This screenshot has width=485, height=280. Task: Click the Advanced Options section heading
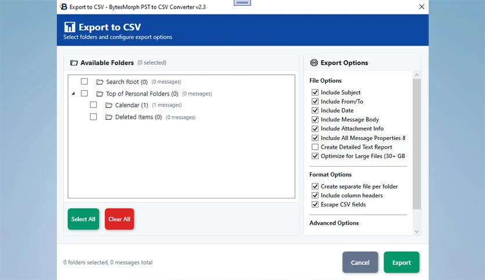(x=334, y=223)
